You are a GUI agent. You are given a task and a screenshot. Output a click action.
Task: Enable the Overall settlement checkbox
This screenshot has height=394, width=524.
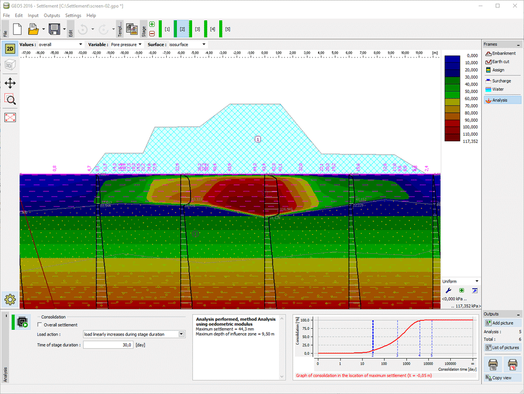[x=39, y=325]
